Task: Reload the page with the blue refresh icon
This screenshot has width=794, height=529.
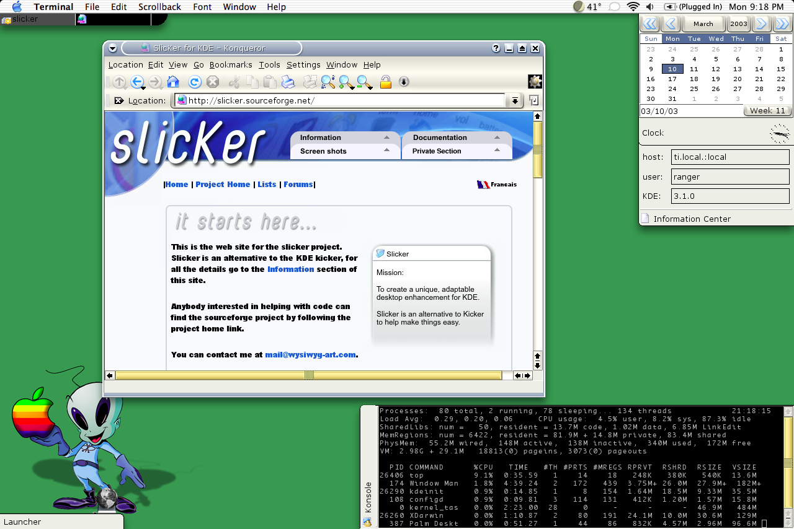Action: coord(195,82)
